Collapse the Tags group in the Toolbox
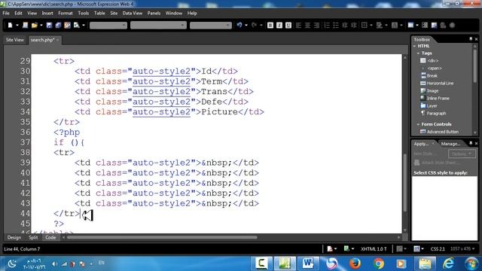 coord(419,53)
